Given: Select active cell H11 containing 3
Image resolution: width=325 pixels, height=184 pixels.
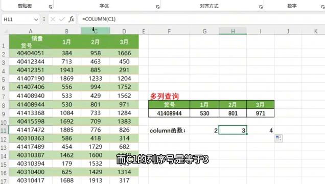Looking at the screenshot, I should pos(233,130).
